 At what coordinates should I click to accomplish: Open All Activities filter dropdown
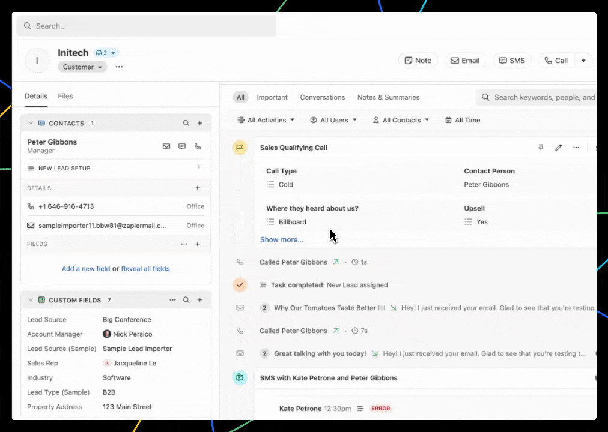pyautogui.click(x=266, y=120)
